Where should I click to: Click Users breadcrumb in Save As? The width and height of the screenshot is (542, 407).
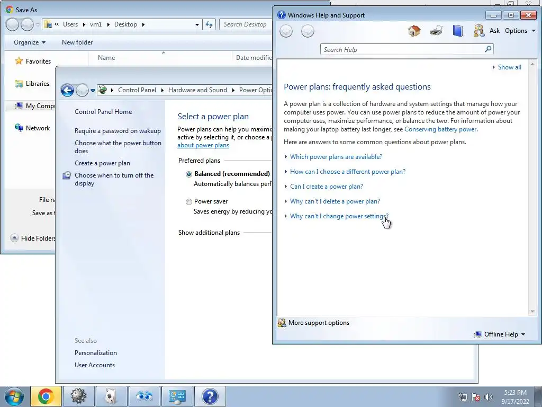(70, 24)
